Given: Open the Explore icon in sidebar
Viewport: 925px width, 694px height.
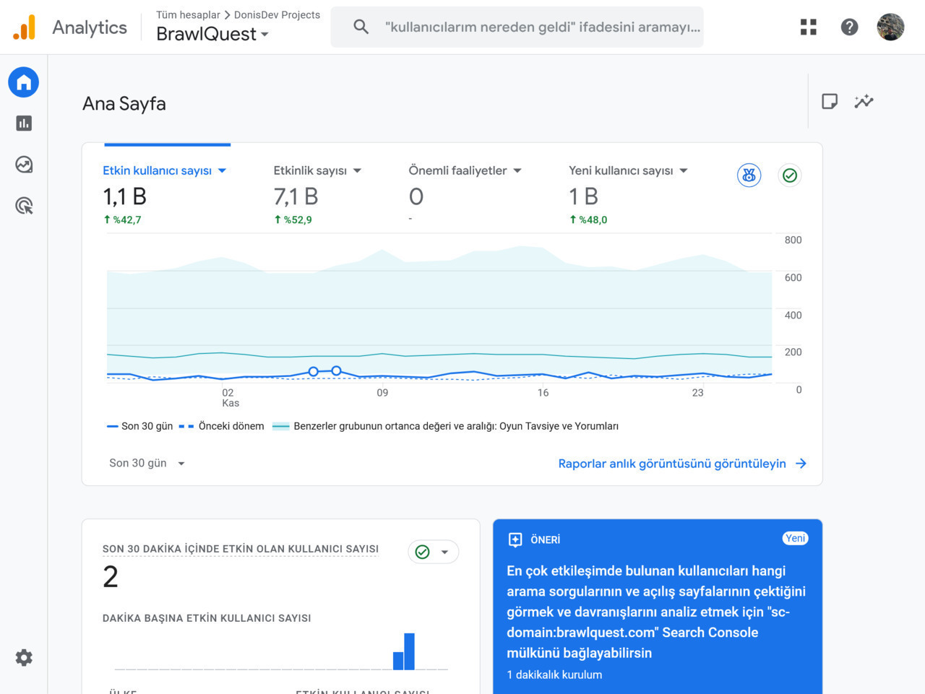Looking at the screenshot, I should pyautogui.click(x=24, y=165).
